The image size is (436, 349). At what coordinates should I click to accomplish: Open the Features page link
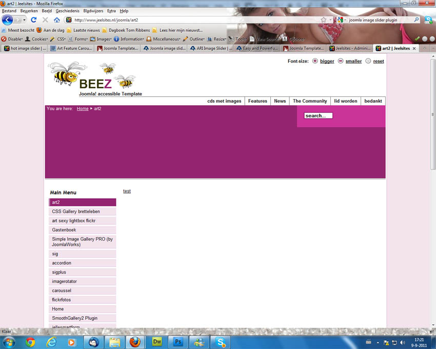(x=257, y=101)
